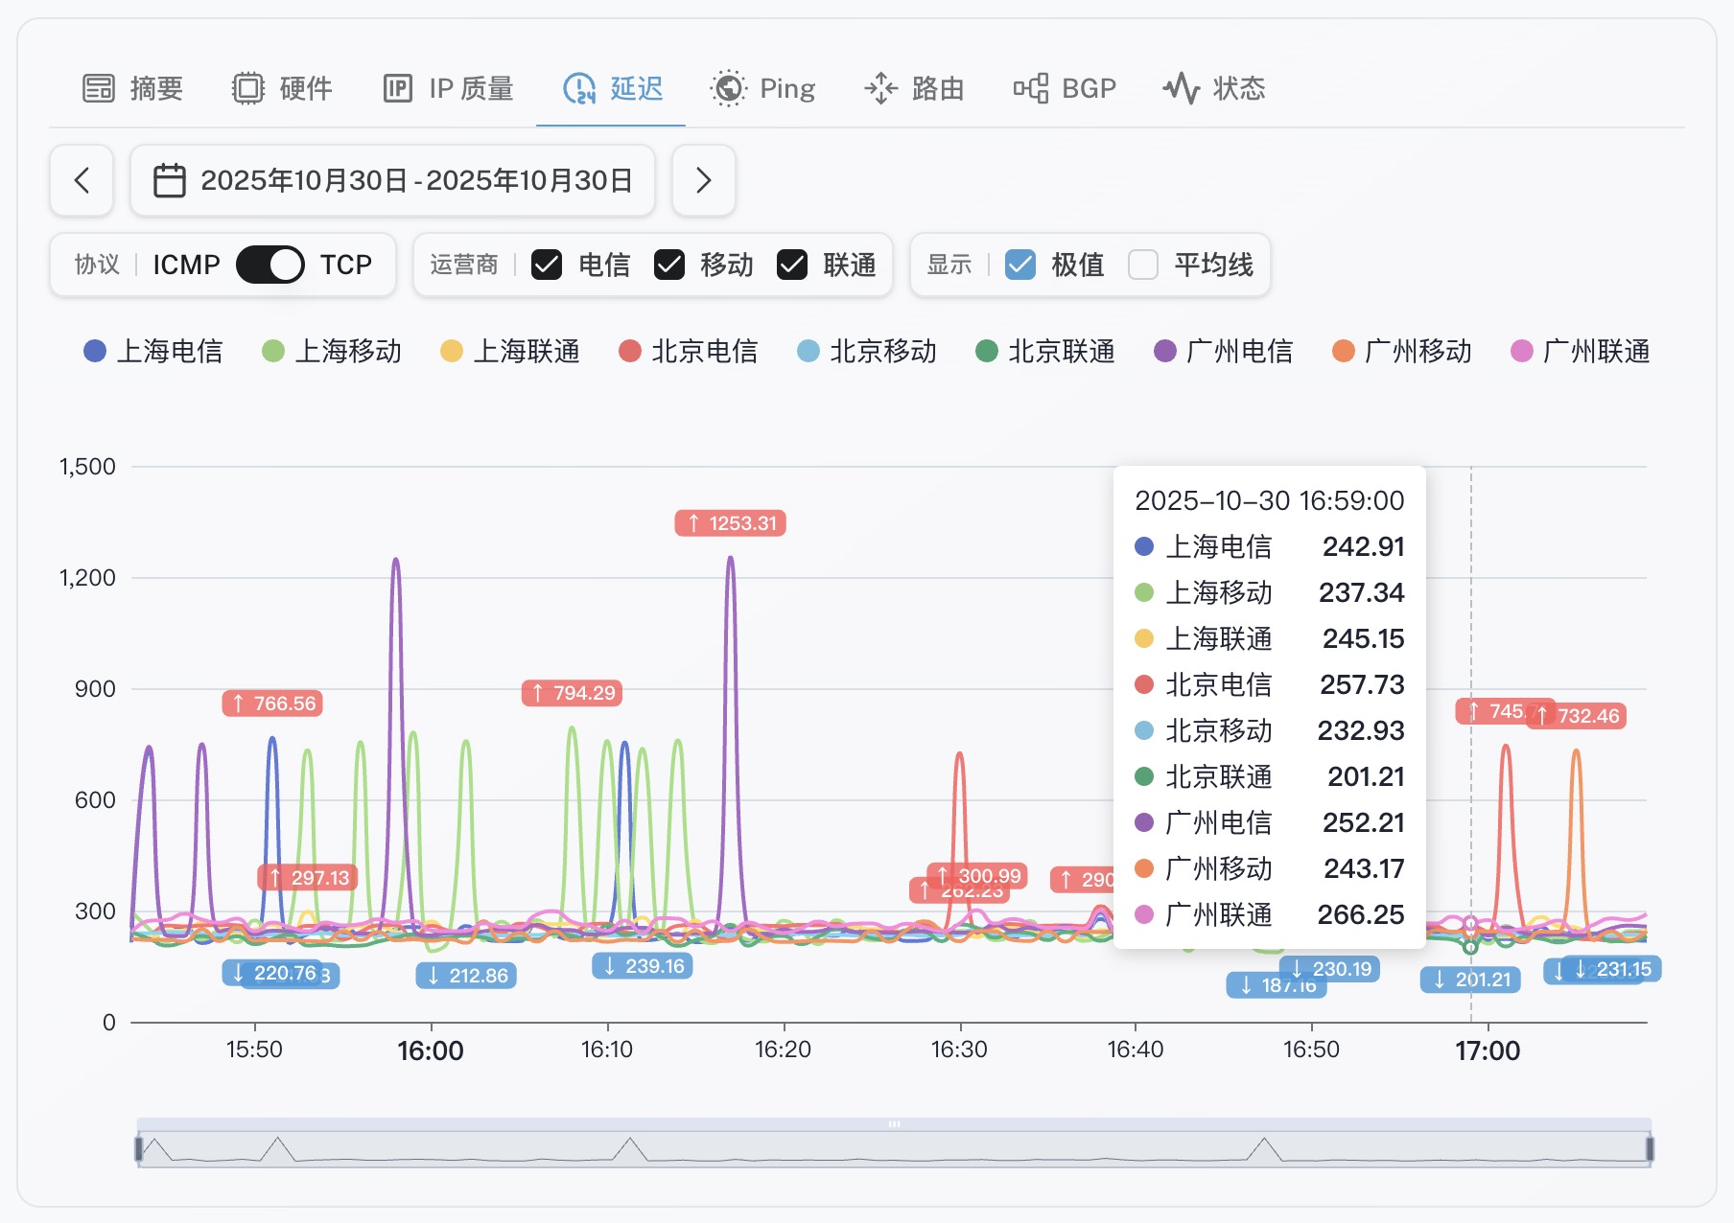
Task: Click the Ping globe icon
Action: tap(728, 88)
